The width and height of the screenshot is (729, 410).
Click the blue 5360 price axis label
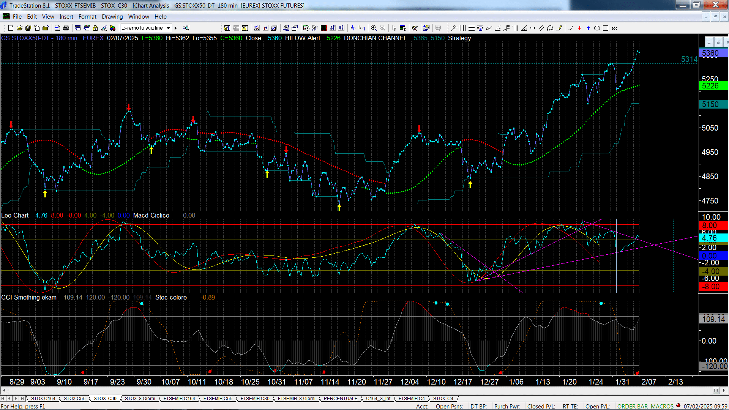(x=713, y=53)
